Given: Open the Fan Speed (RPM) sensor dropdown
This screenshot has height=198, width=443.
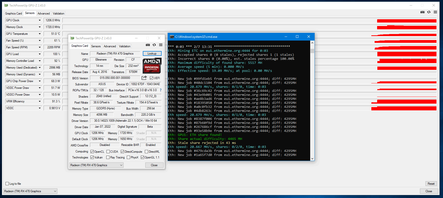Looking at the screenshot, I should [40, 47].
